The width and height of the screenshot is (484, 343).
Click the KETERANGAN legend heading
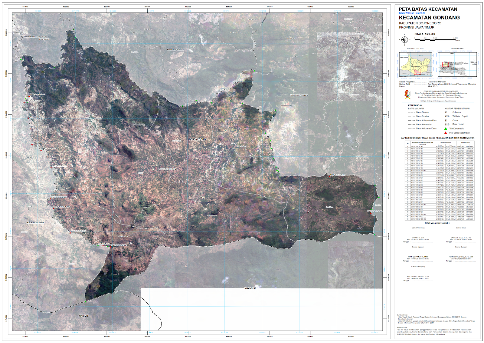415,105
